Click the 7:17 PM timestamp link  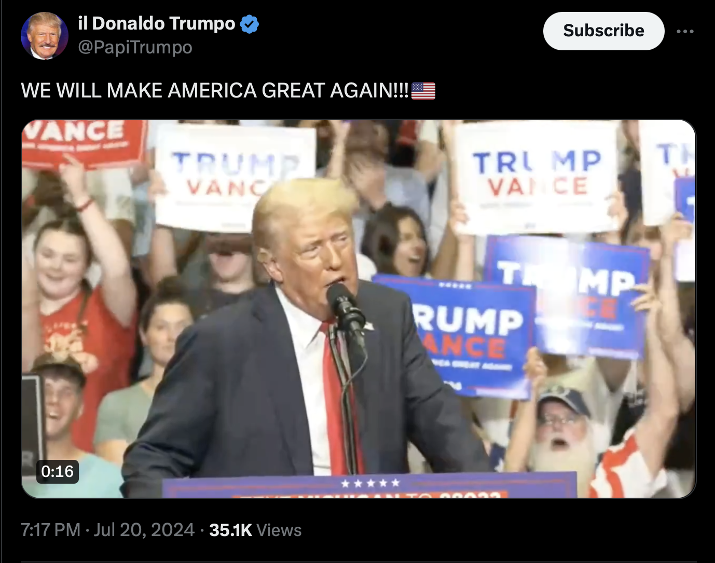[50, 530]
